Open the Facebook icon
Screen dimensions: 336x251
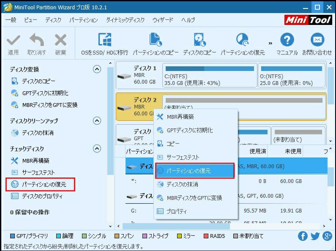(303, 236)
